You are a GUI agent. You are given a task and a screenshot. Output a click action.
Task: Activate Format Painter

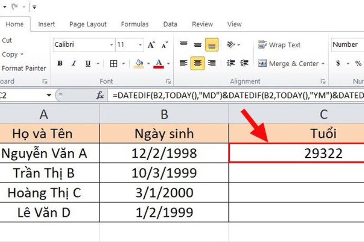[x=24, y=68]
